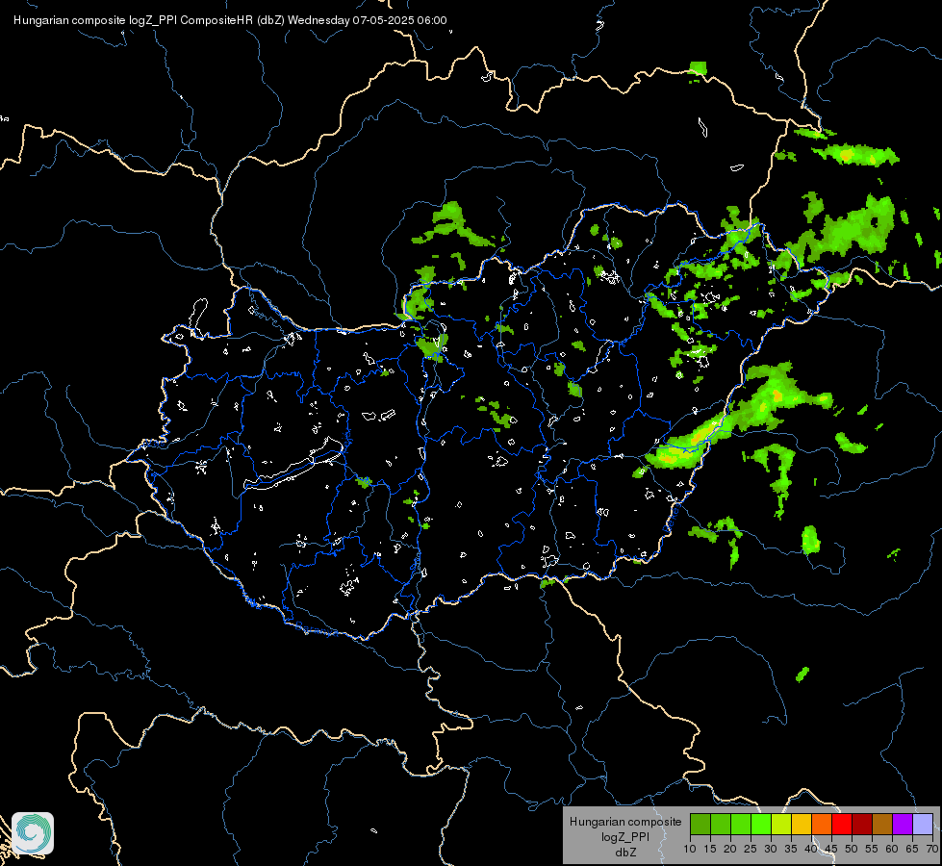Click the '70' value under the legend
Screen dimensions: 942x866
pyautogui.click(x=932, y=849)
